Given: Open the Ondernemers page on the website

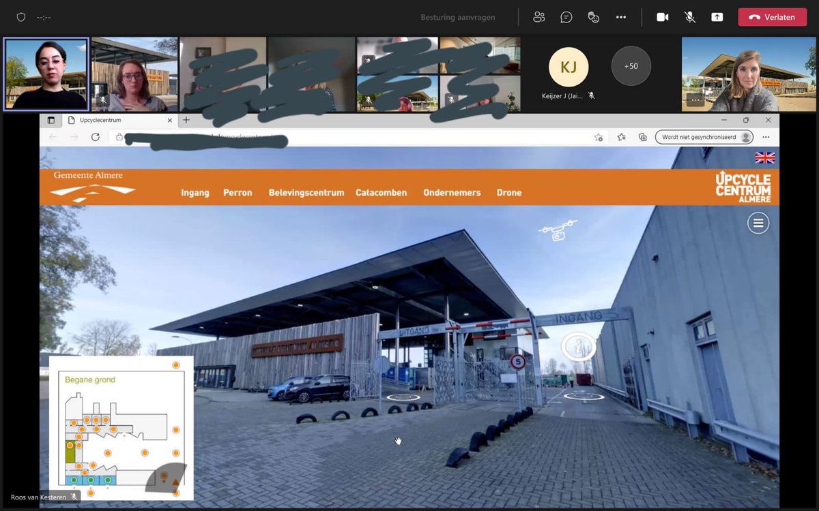Looking at the screenshot, I should click(452, 193).
